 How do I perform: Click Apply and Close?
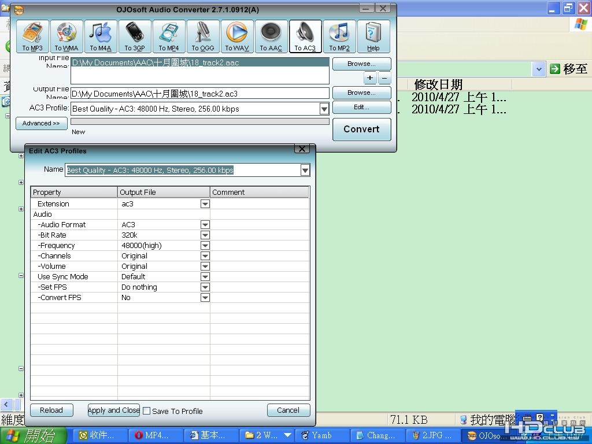point(114,410)
